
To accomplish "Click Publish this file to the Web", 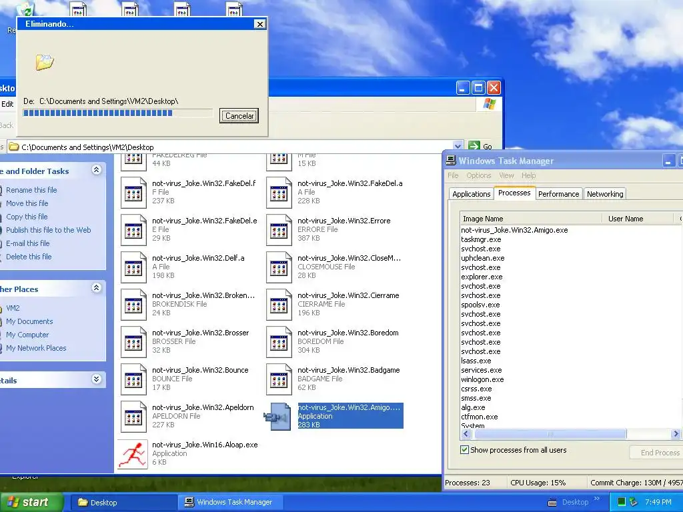I will coord(48,230).
